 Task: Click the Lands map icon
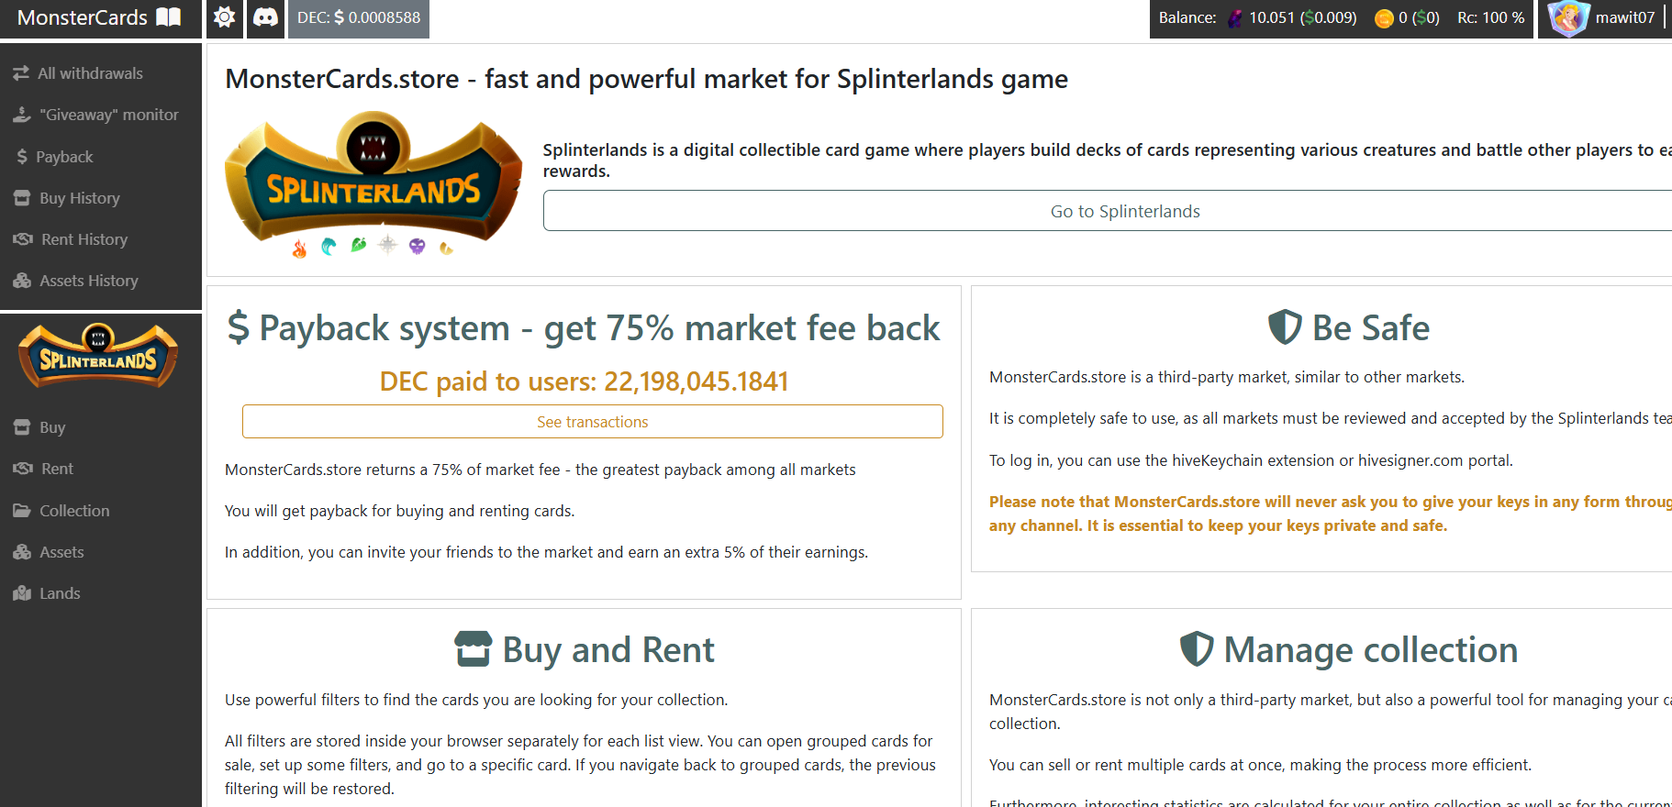(22, 593)
